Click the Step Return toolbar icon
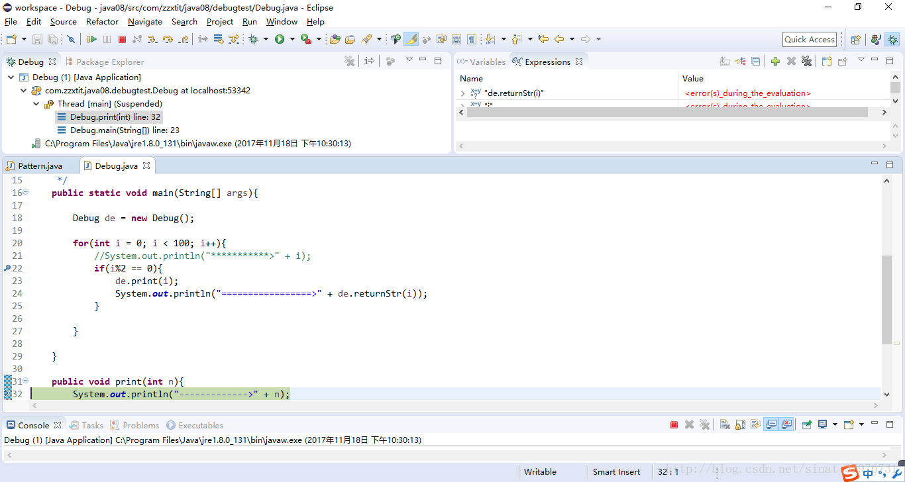The width and height of the screenshot is (905, 482). 184,39
